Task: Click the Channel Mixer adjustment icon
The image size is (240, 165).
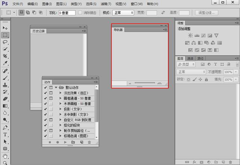Action: pyautogui.click(x=213, y=43)
